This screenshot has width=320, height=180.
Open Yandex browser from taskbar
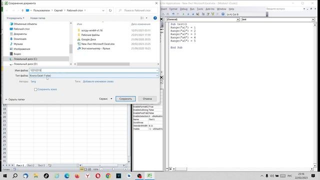pyautogui.click(x=87, y=175)
